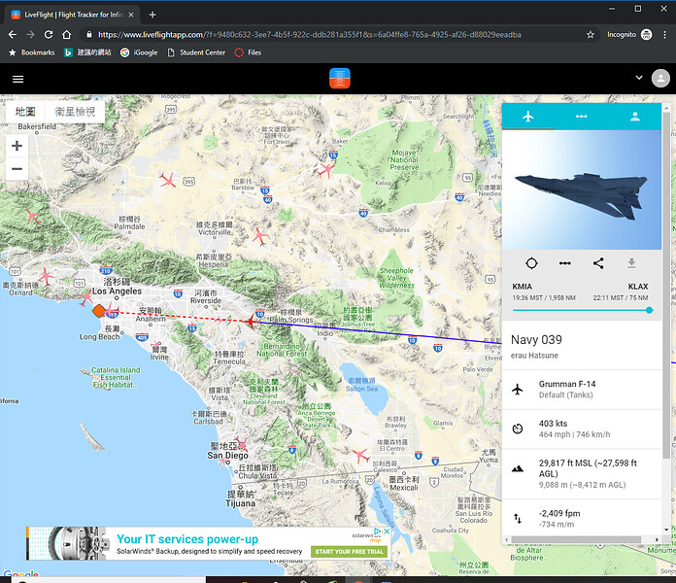The height and width of the screenshot is (583, 676).
Task: Click scroll-down arrow of flight panel
Action: pyautogui.click(x=666, y=530)
